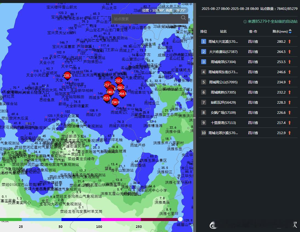Click the red map marker labeled 212

click(x=108, y=85)
